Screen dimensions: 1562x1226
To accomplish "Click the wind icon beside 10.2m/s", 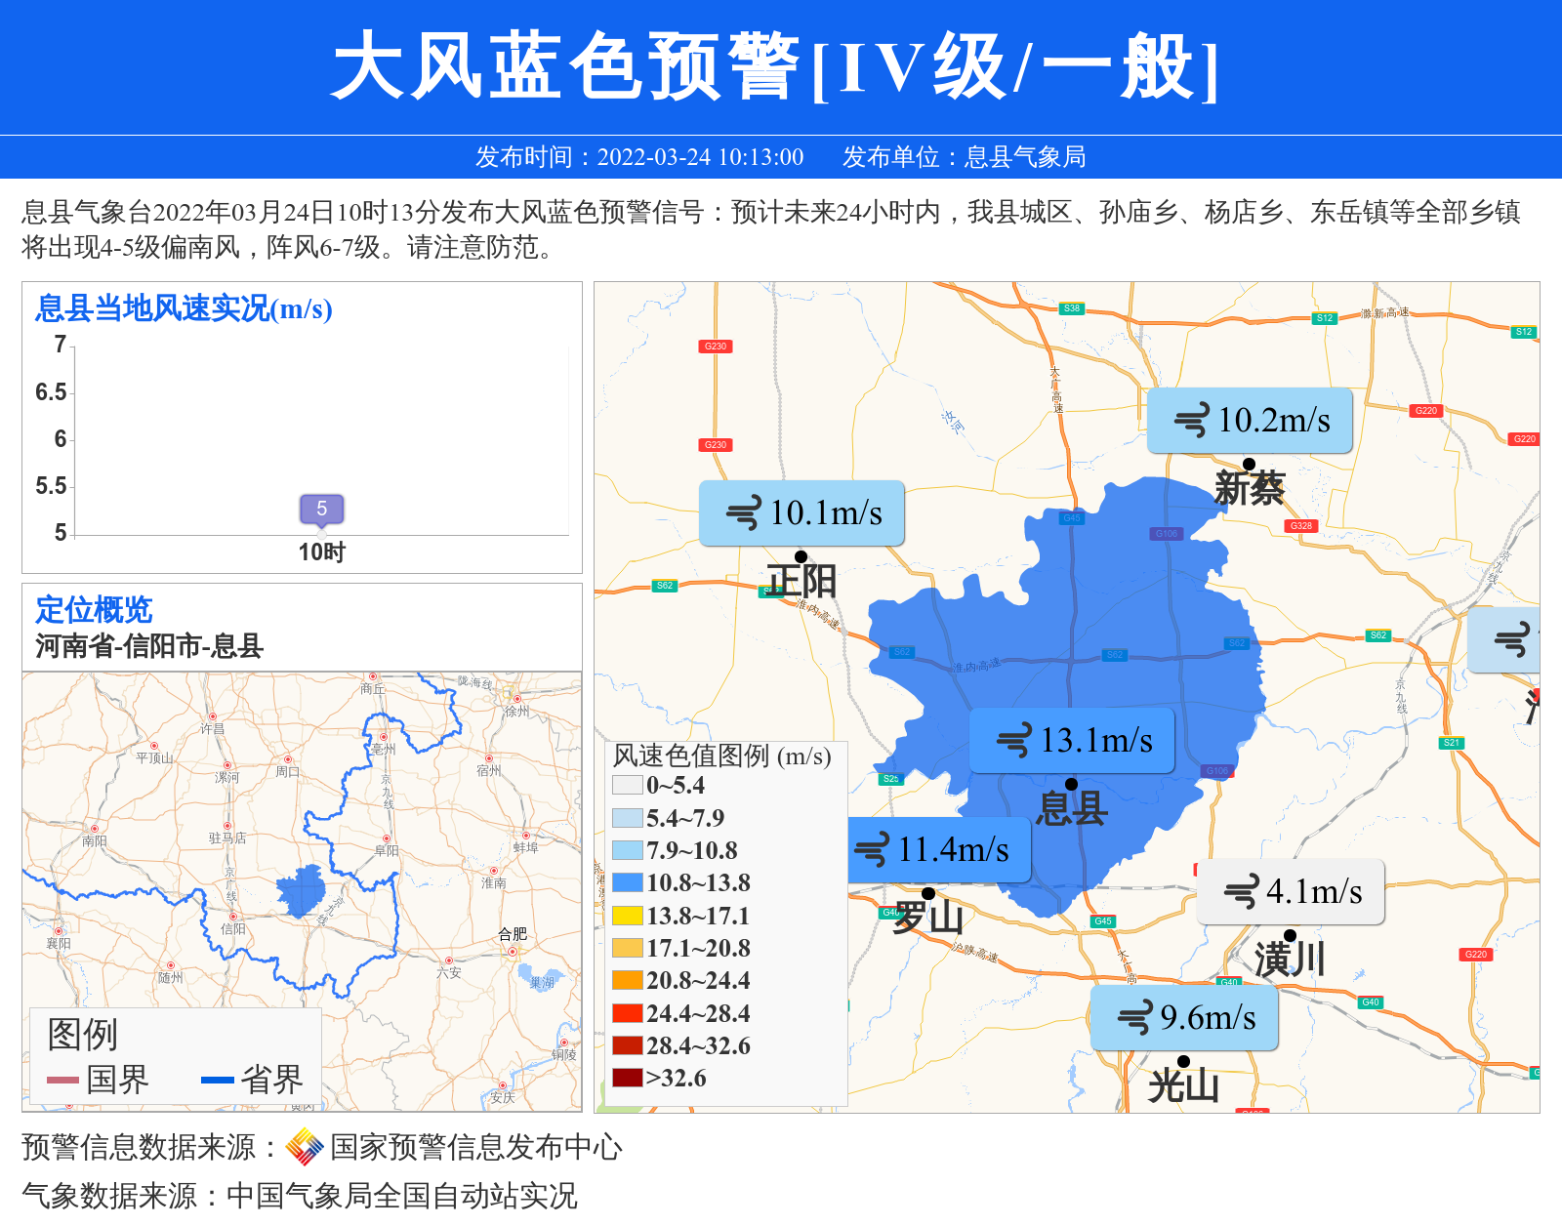I will click(x=1191, y=421).
